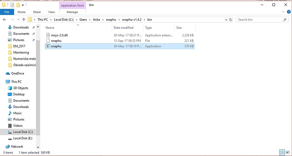Click ilicka in the address path

(96, 19)
